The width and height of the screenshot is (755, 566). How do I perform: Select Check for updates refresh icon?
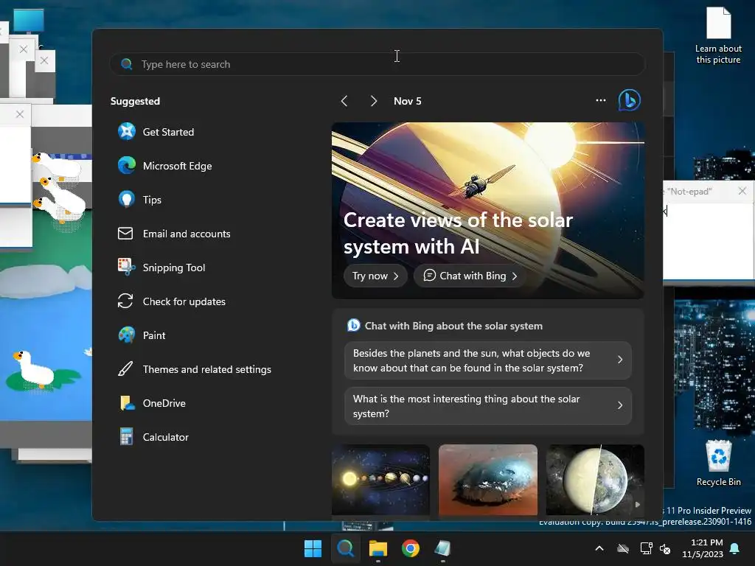click(125, 301)
